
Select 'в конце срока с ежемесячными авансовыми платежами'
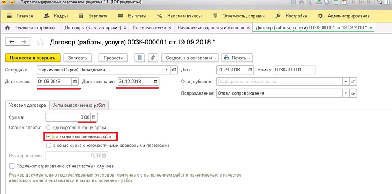48,145
